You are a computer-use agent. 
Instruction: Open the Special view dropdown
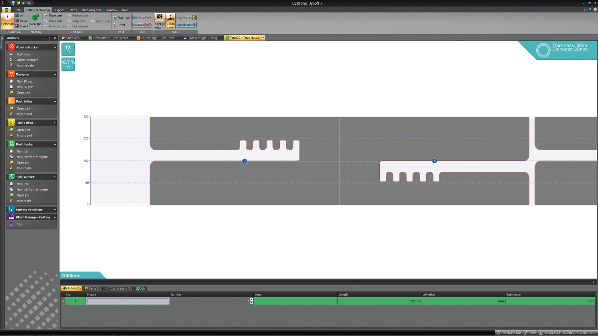click(160, 21)
